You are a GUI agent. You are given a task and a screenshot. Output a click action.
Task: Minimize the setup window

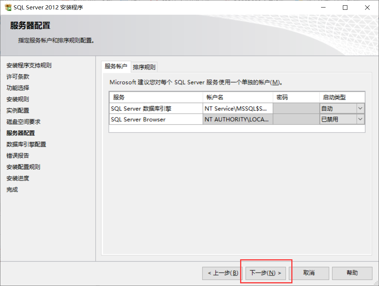(324, 7)
